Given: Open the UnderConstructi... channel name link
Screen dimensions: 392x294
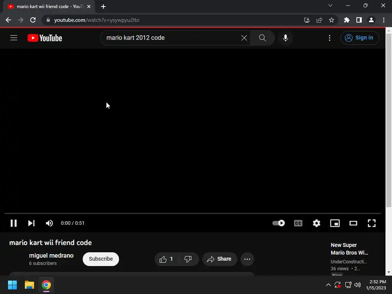Looking at the screenshot, I should click(x=349, y=261).
